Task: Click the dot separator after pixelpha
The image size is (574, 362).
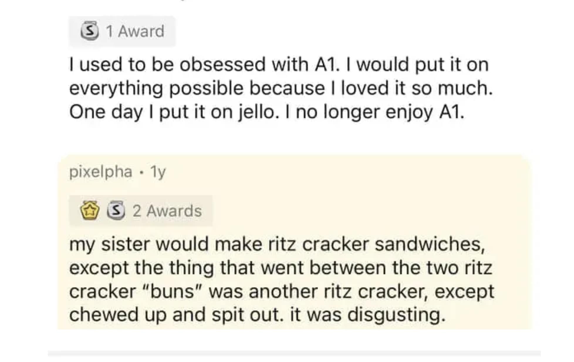Action: coord(142,172)
